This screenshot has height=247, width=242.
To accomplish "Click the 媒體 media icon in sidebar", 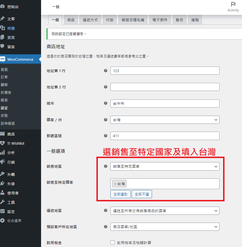I will (x=2, y=28).
